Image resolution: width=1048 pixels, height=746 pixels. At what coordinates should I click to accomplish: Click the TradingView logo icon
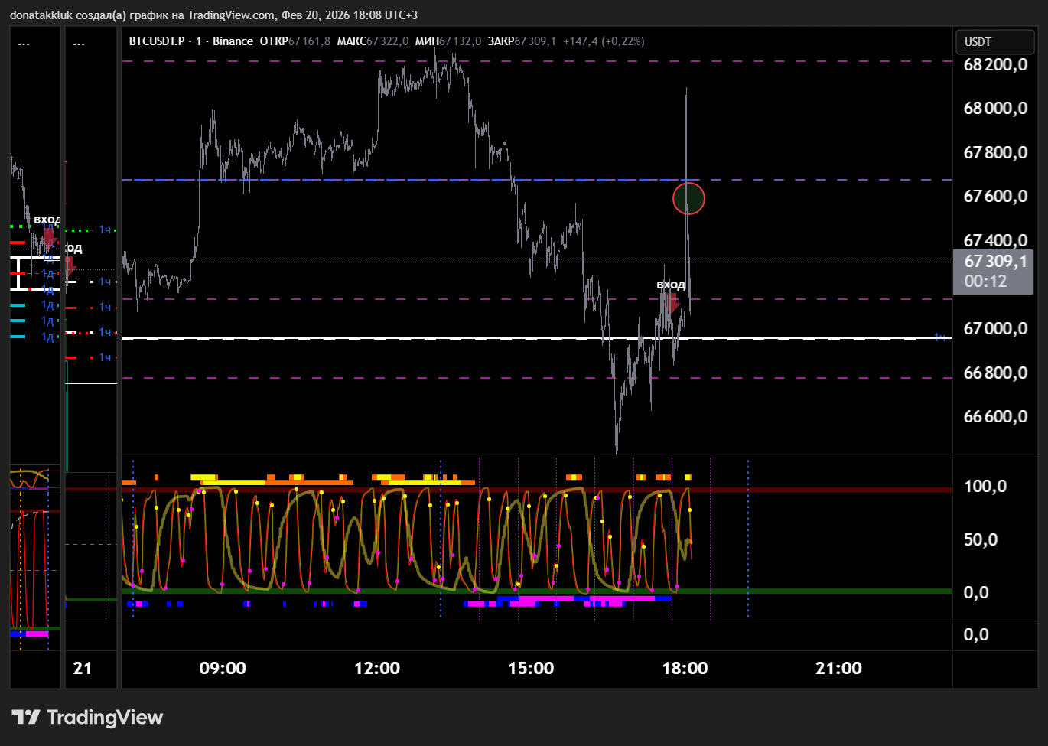[26, 717]
